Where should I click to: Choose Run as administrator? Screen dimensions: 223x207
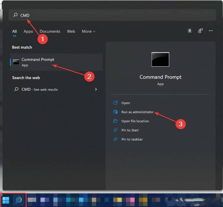coord(137,112)
